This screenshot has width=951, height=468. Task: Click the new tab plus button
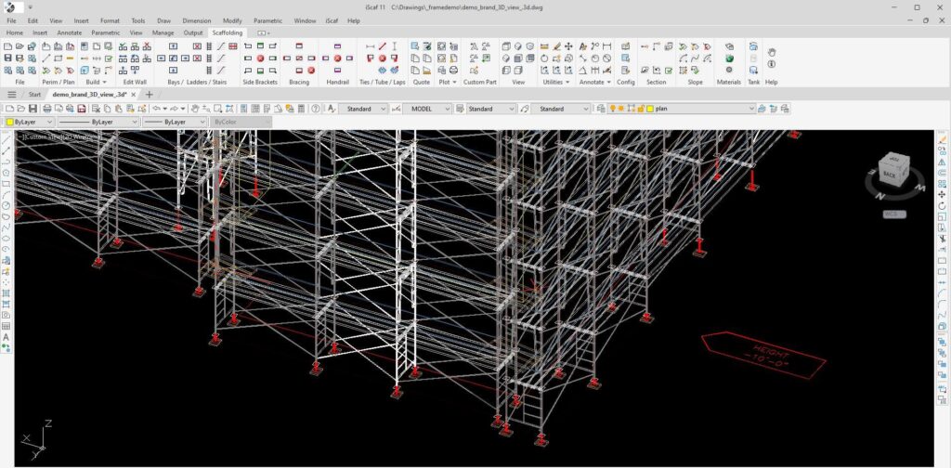tap(150, 95)
